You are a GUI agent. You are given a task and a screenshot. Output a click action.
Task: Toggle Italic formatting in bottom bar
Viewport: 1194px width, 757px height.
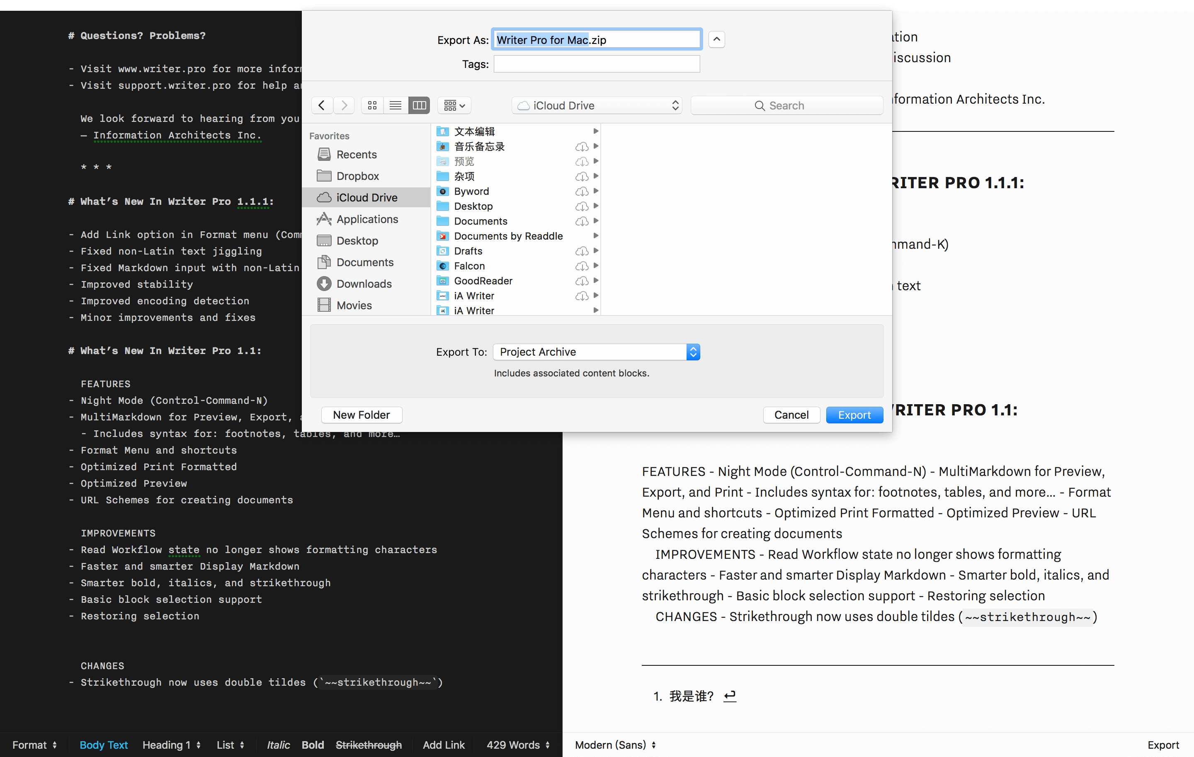[278, 745]
